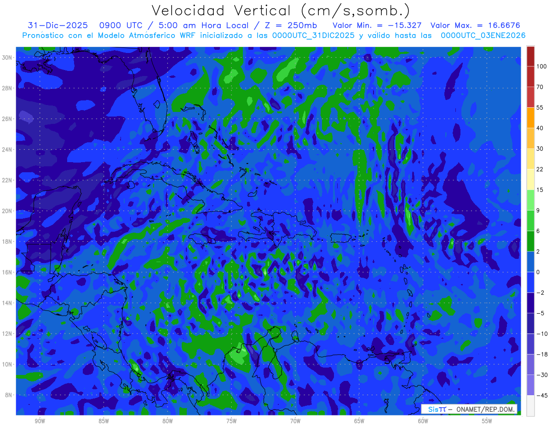Click the white swatch below -45
Image resolution: width=552 pixels, height=427 pixels.
point(530,405)
